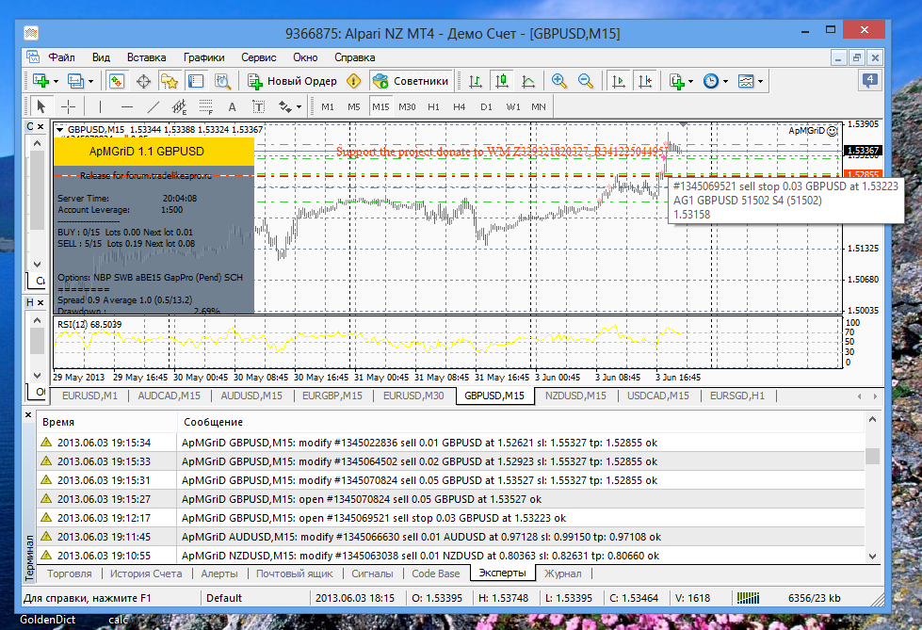Switch to bar chart mode
Viewport: 922px width, 630px height.
(x=475, y=81)
